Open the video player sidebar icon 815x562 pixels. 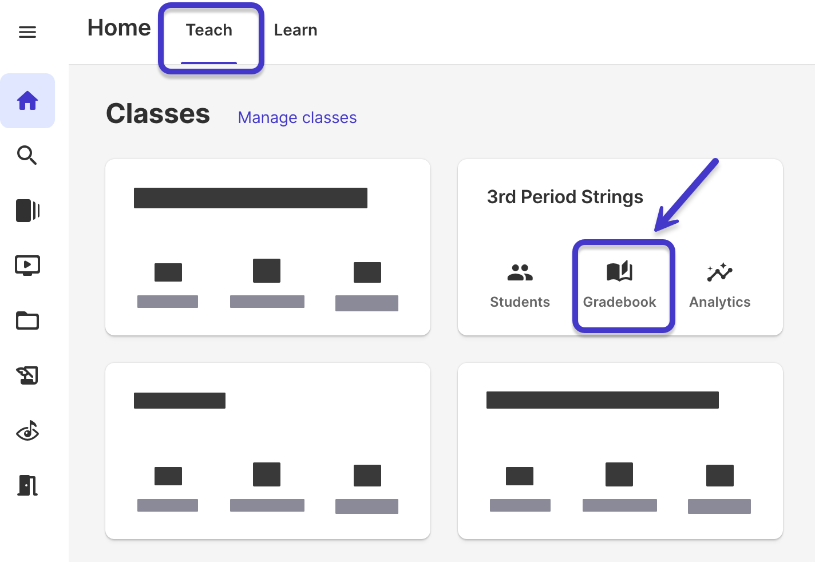[27, 265]
